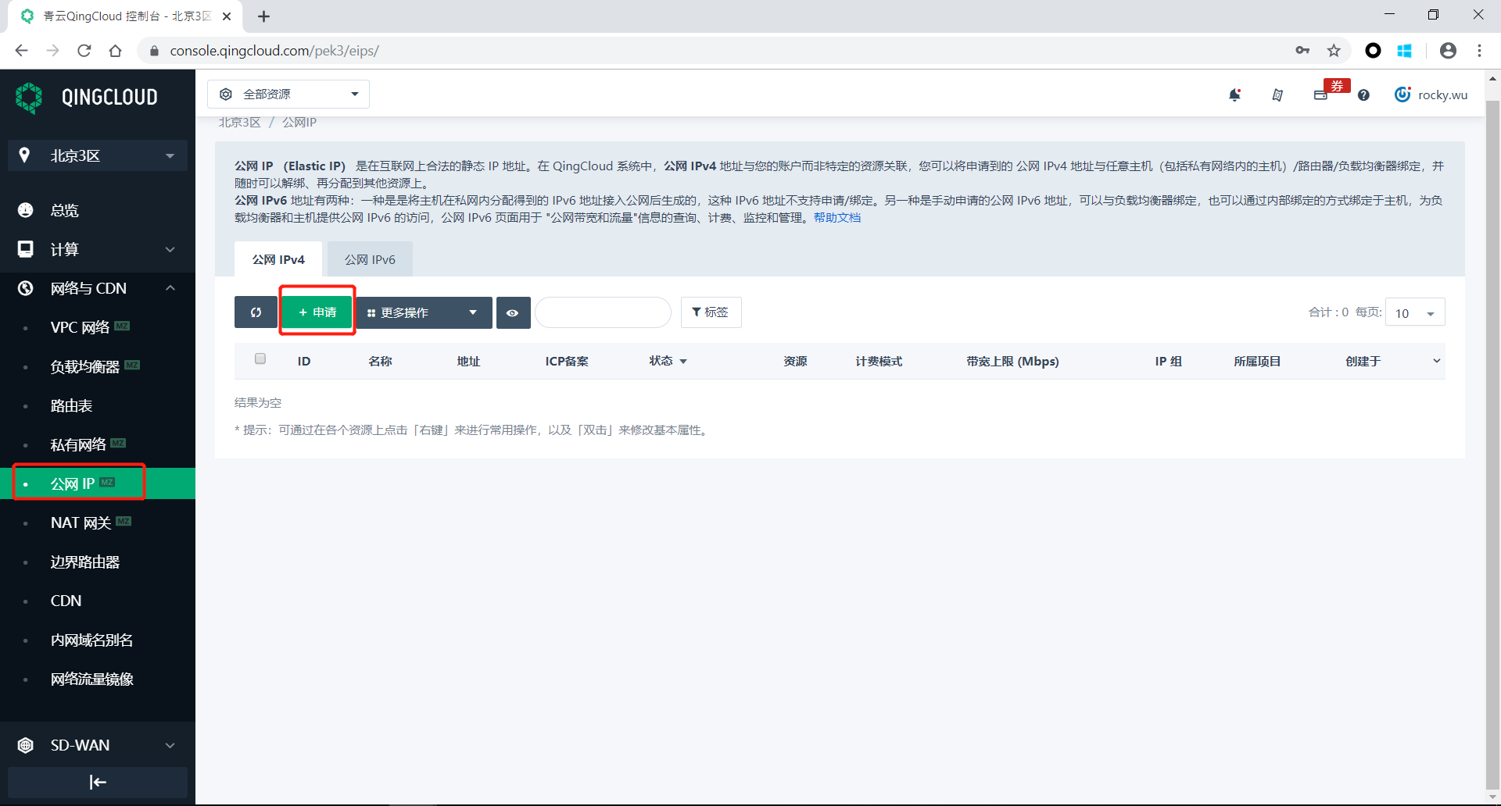Reload the page in browser
Image resolution: width=1501 pixels, height=806 pixels.
click(84, 51)
